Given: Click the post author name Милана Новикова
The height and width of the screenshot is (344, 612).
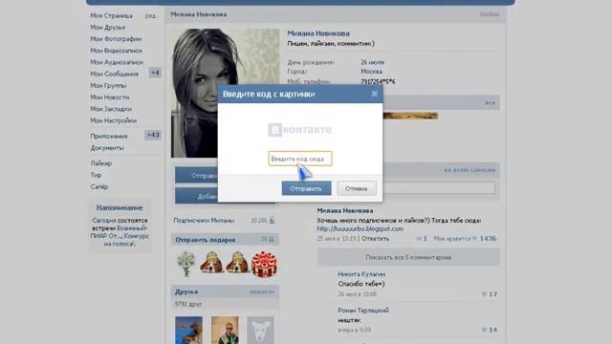Looking at the screenshot, I should [x=345, y=210].
